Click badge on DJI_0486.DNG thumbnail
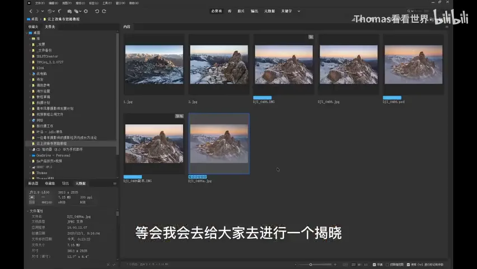 point(311,37)
